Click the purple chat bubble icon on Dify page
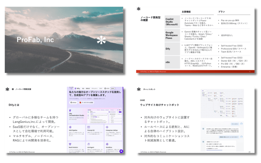Image resolution: width=261 pixels, height=163 pixels. 121,151
